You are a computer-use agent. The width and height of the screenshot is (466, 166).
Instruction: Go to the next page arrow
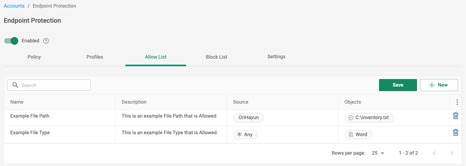[452, 153]
